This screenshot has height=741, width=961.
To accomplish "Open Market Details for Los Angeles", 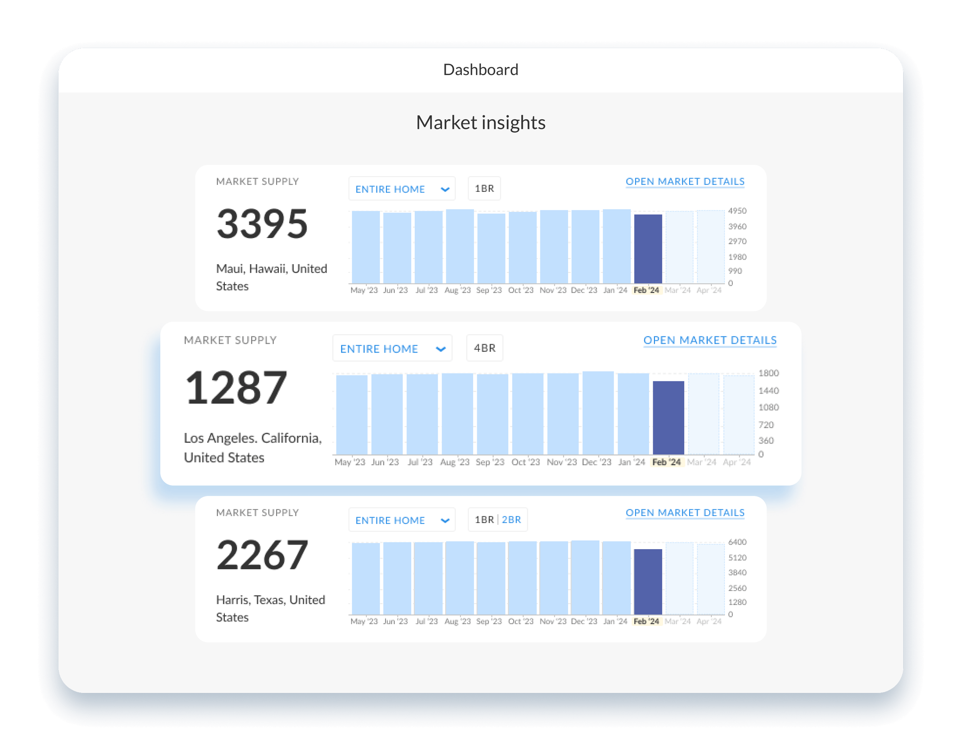I will click(x=710, y=340).
